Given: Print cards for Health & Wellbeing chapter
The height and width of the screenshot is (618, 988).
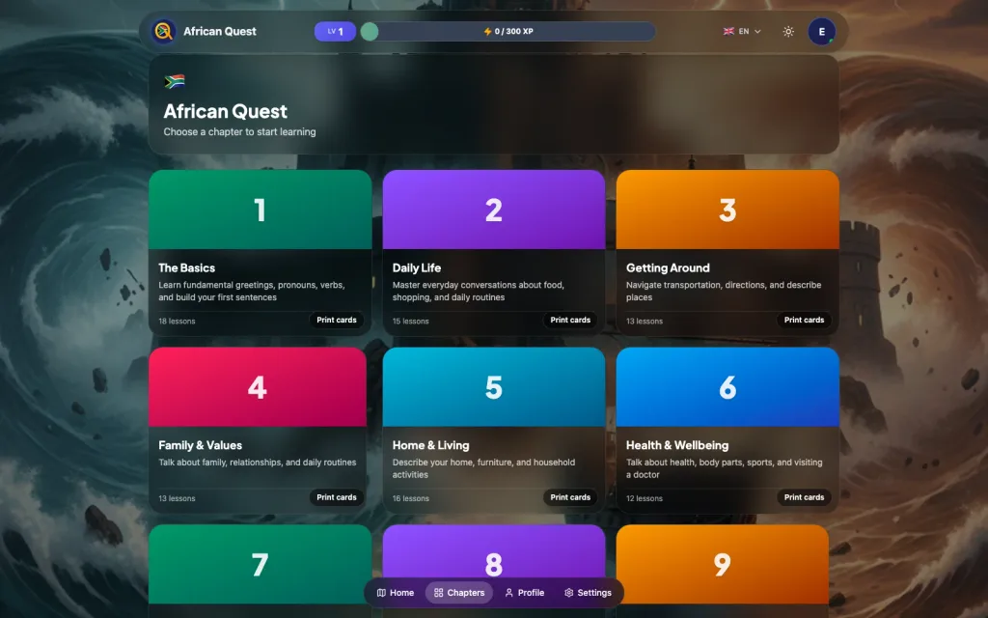Looking at the screenshot, I should [x=804, y=497].
